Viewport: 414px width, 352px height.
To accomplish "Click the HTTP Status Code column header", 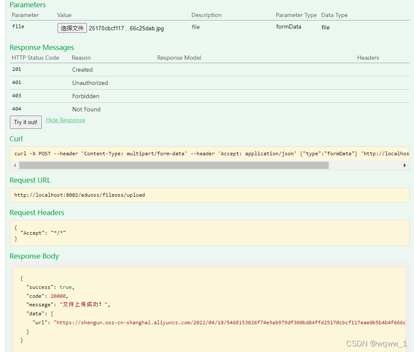I will point(35,58).
